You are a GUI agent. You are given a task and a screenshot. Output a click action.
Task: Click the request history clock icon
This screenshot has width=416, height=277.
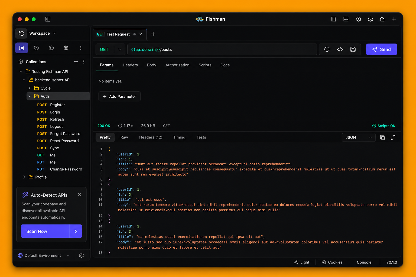pyautogui.click(x=327, y=50)
